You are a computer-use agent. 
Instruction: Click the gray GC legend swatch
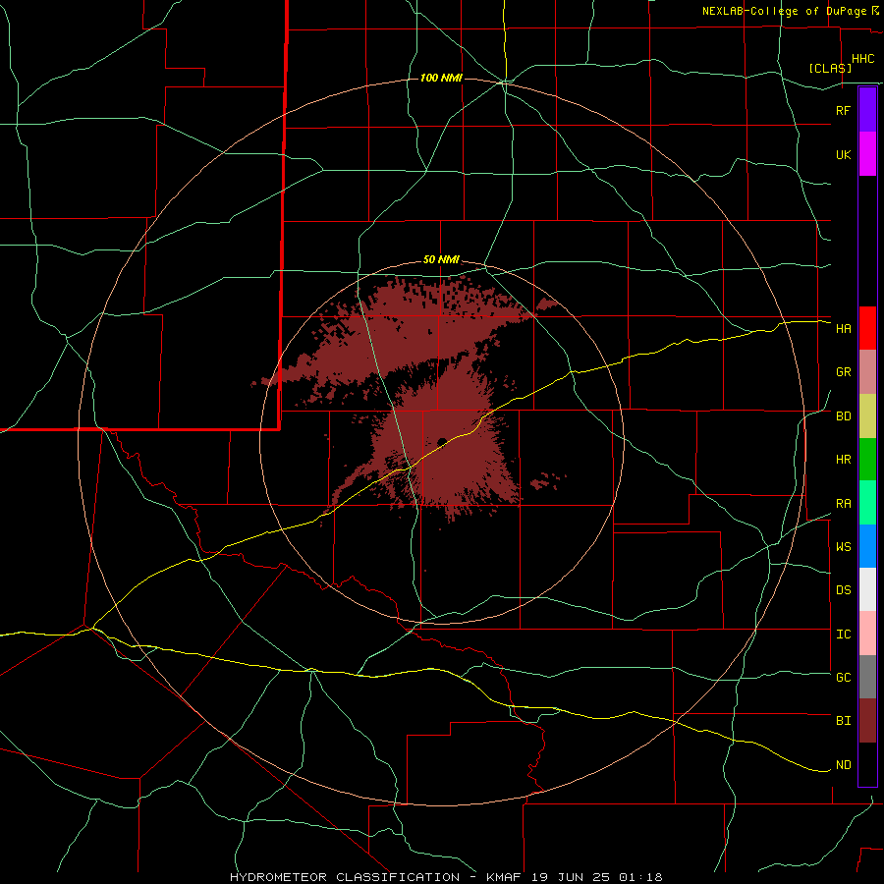(x=867, y=677)
